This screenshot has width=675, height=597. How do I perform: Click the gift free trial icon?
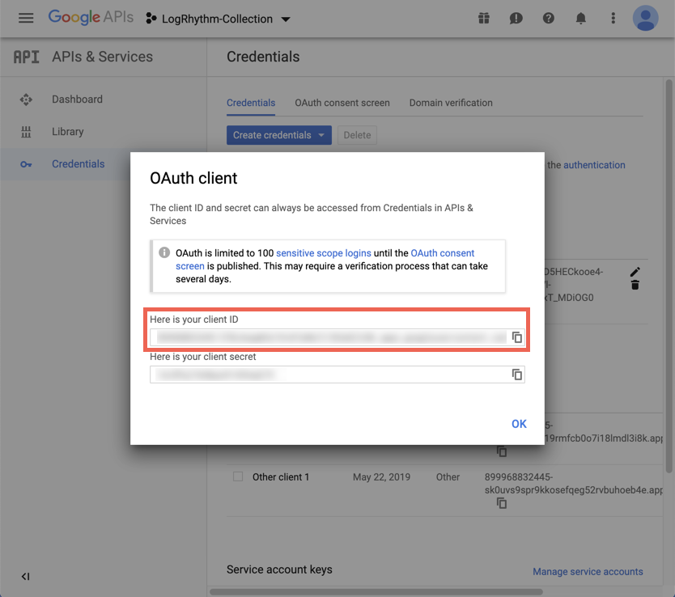(484, 18)
